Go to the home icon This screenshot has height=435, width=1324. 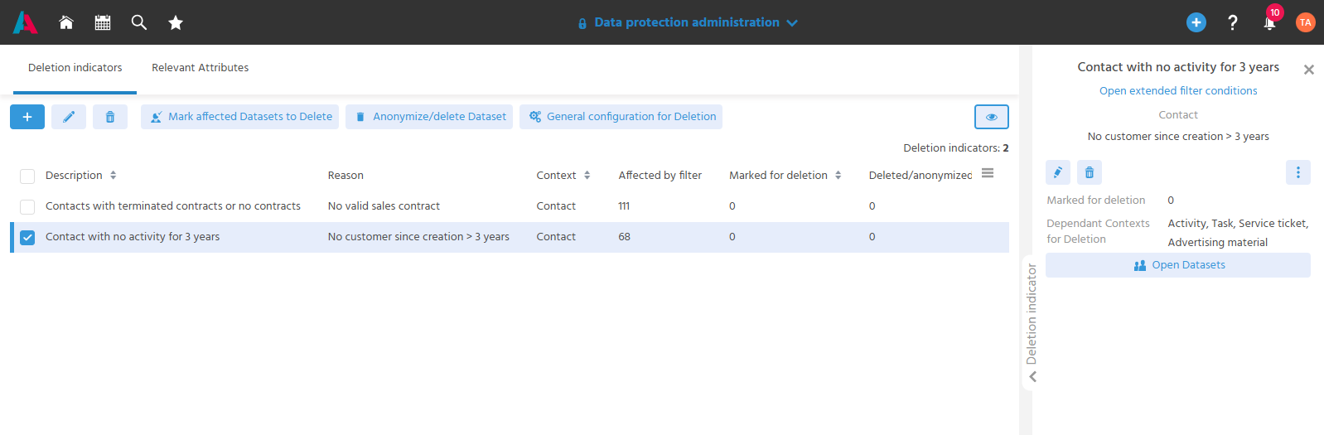pos(66,22)
